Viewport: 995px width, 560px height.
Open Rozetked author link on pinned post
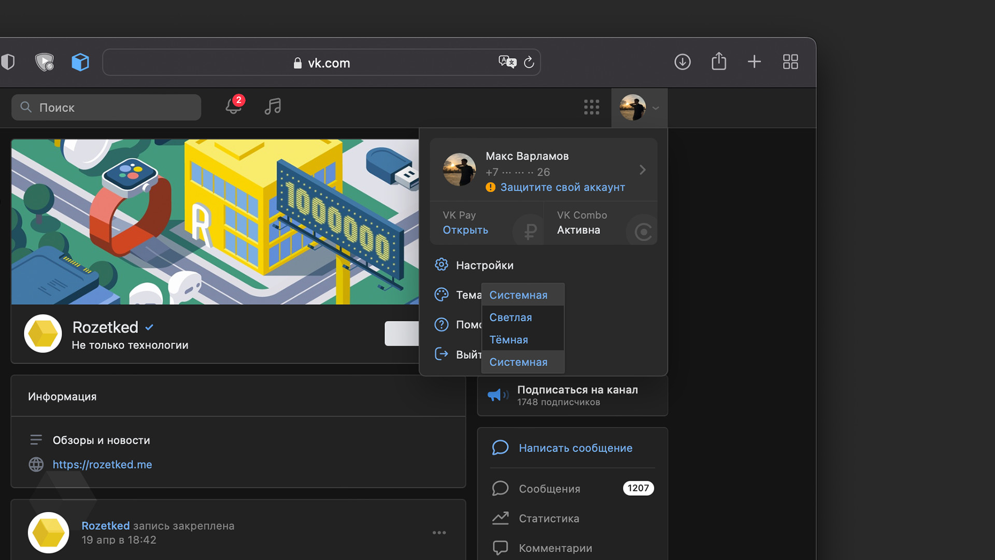point(106,525)
